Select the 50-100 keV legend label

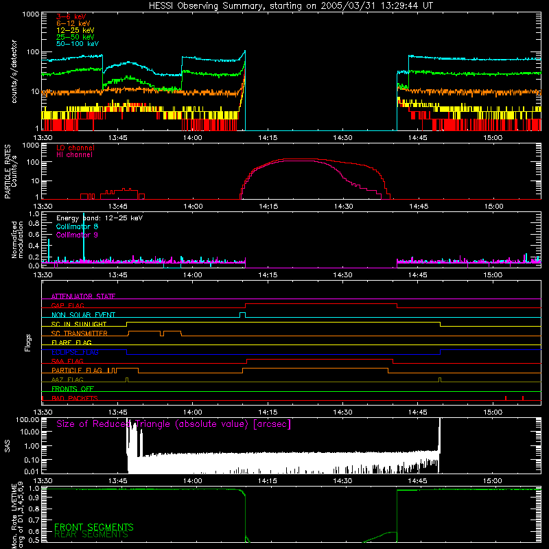click(x=78, y=44)
